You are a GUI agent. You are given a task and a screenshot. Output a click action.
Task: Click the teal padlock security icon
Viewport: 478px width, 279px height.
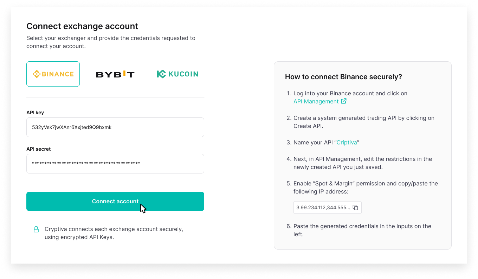point(36,229)
